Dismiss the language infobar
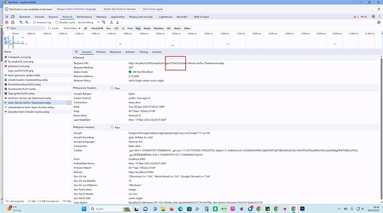Image resolution: width=383 pixels, height=213 pixels. (x=379, y=9)
